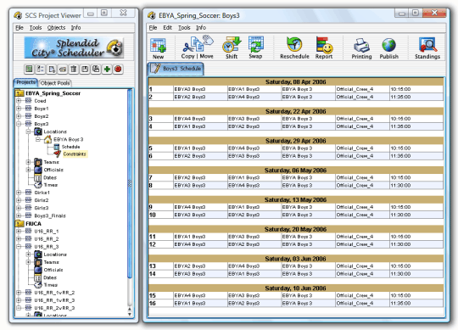This screenshot has height=330, width=458.
Task: Open Info menu in SCS Project Viewer
Action: (x=75, y=27)
